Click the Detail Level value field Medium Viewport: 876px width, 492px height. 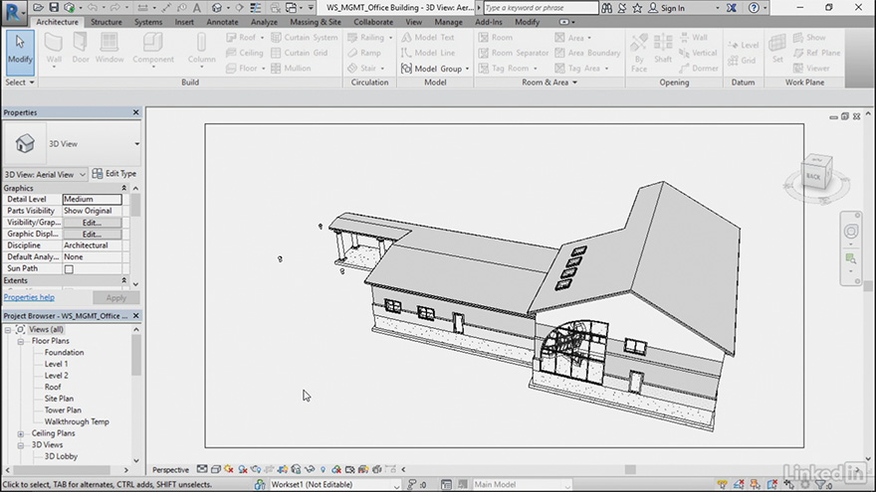pos(92,199)
